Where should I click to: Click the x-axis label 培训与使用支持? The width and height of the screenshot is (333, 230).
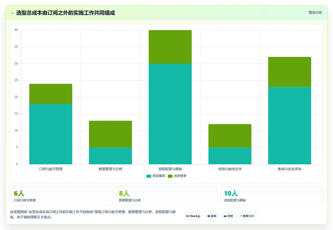(230, 169)
